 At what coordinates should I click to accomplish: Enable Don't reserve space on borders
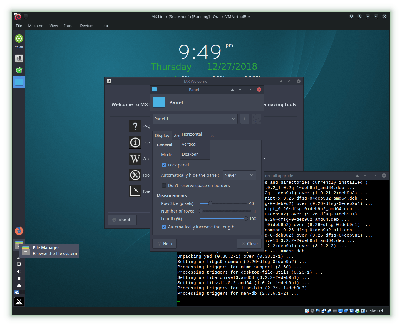[164, 185]
